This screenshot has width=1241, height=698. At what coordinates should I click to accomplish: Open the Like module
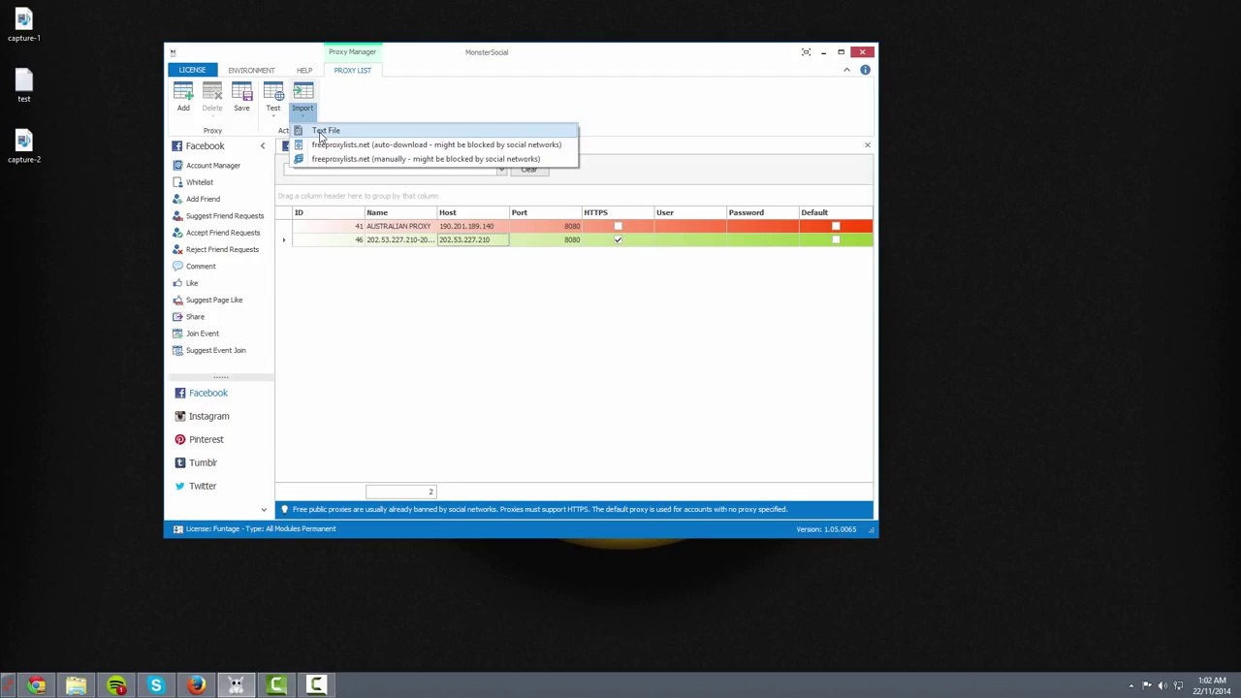click(x=192, y=283)
